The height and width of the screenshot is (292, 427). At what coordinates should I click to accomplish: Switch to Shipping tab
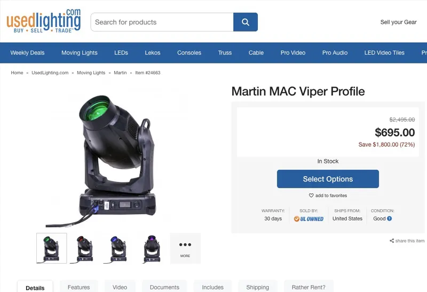pos(258,287)
